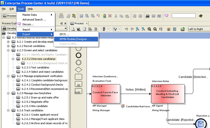This screenshot has height=128, width=210.
Task: Select the diamond gateway palette shape
Action: point(78,70)
